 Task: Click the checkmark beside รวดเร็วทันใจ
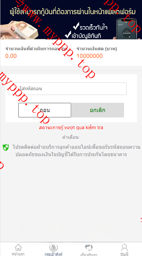(76, 26)
